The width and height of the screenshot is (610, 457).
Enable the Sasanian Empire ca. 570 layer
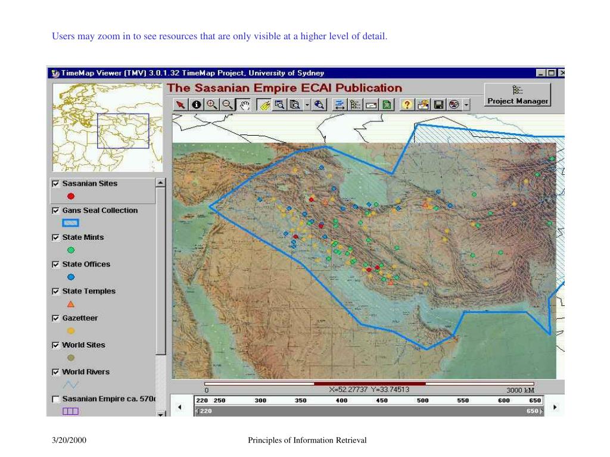pos(55,399)
